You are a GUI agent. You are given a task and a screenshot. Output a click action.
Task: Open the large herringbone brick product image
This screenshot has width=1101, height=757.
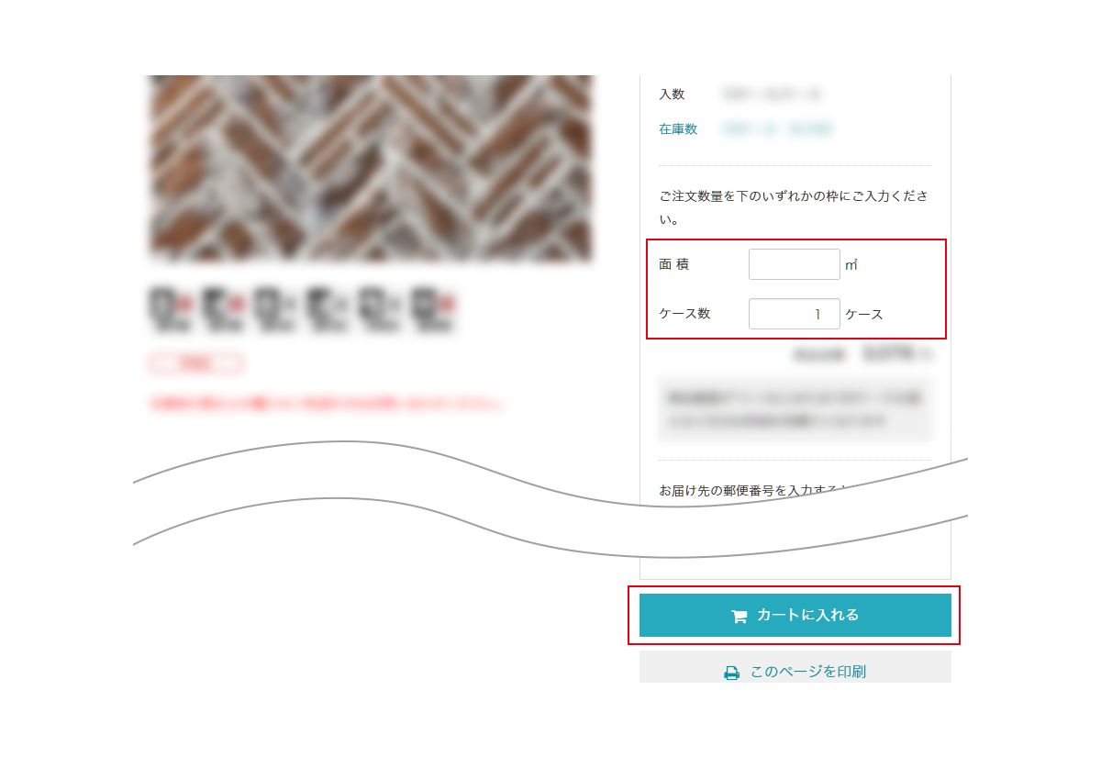371,168
